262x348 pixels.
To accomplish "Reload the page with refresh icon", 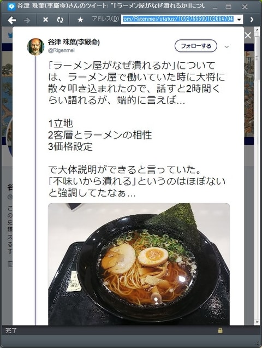I will pos(60,20).
